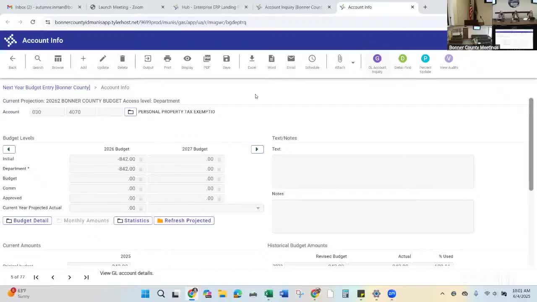Open the Budget Detail button
The image size is (537, 302).
(27, 221)
